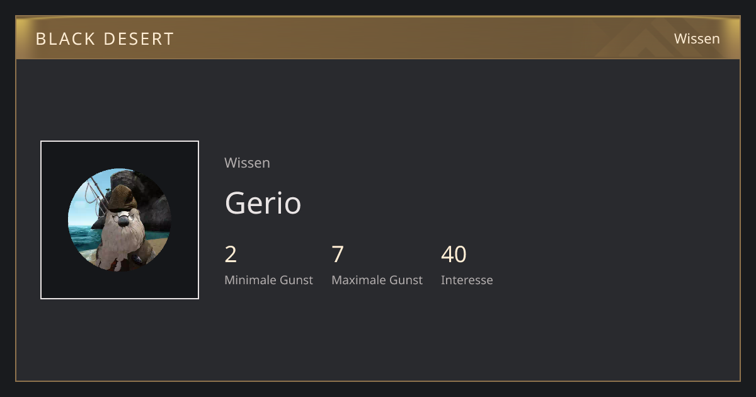Click the Gerio otter portrait image

tap(120, 220)
